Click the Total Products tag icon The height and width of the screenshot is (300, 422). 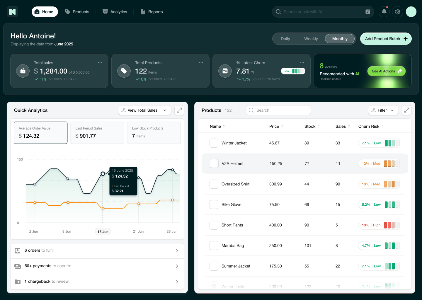point(124,71)
